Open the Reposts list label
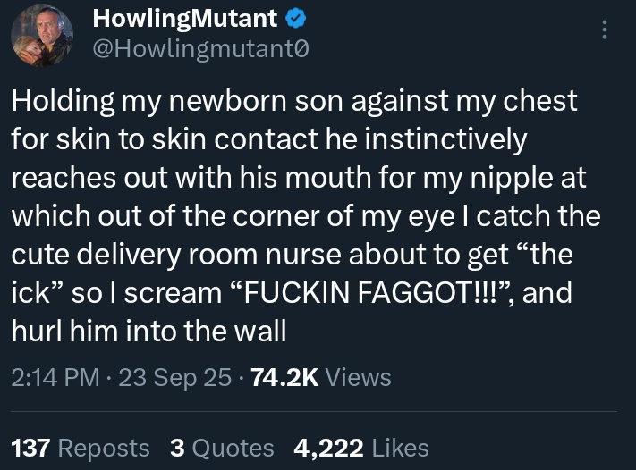Viewport: 636px width, 470px height. pyautogui.click(x=104, y=447)
